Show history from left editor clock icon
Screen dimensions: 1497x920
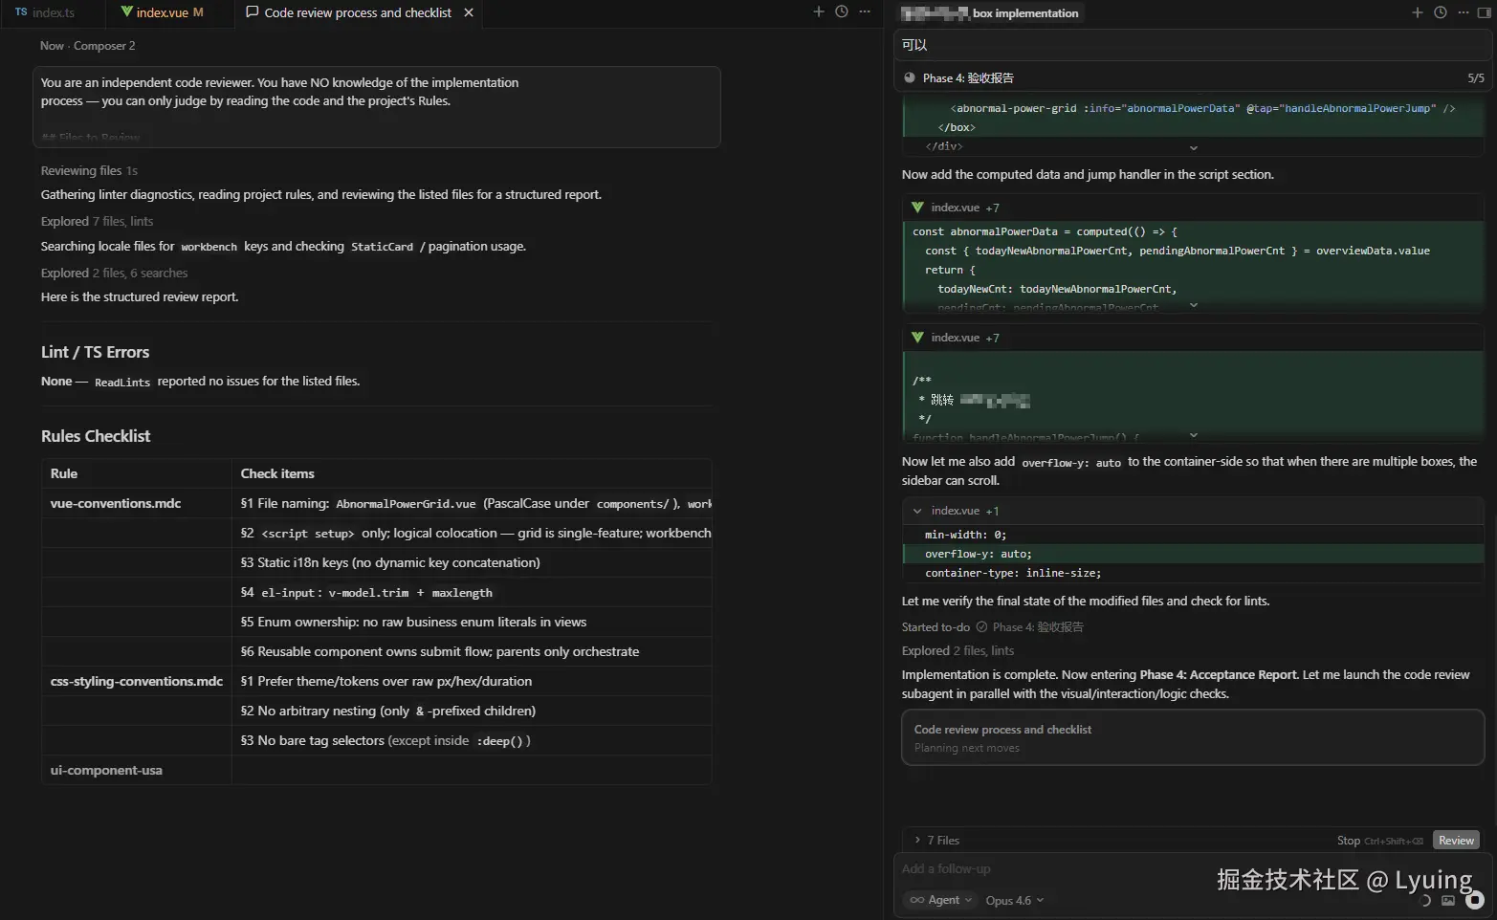click(842, 11)
